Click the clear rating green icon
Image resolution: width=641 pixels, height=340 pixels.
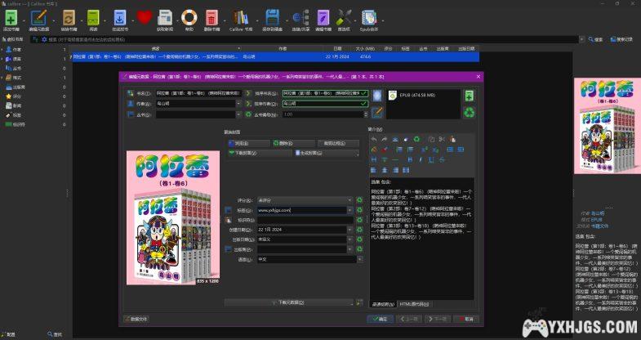pos(359,200)
